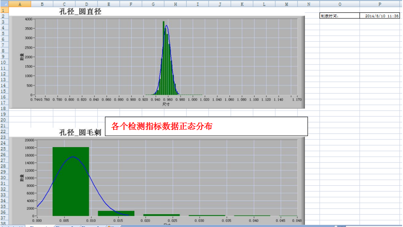The height and width of the screenshot is (227, 403).
Task: Click the 孔径_圆毛刺 chart title
Action: point(80,133)
